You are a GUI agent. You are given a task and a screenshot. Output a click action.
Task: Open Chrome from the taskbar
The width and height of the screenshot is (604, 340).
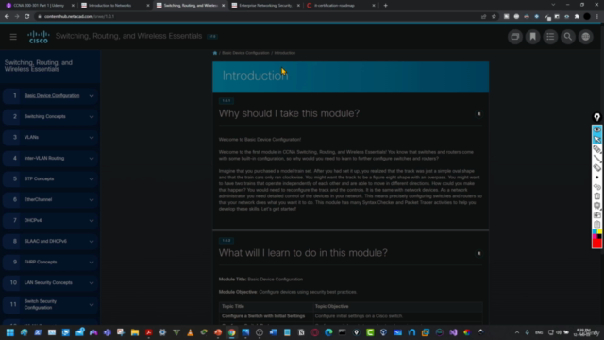pos(231,332)
